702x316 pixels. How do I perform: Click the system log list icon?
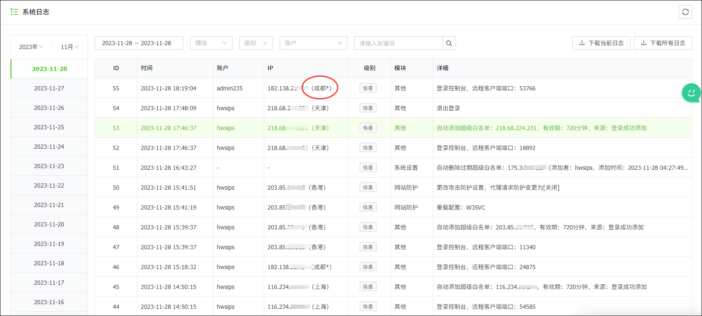click(14, 12)
